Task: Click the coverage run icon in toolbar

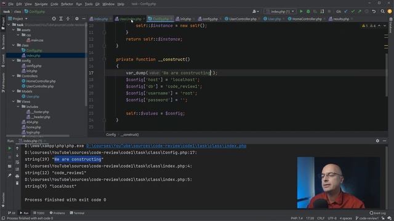Action: pyautogui.click(x=315, y=12)
